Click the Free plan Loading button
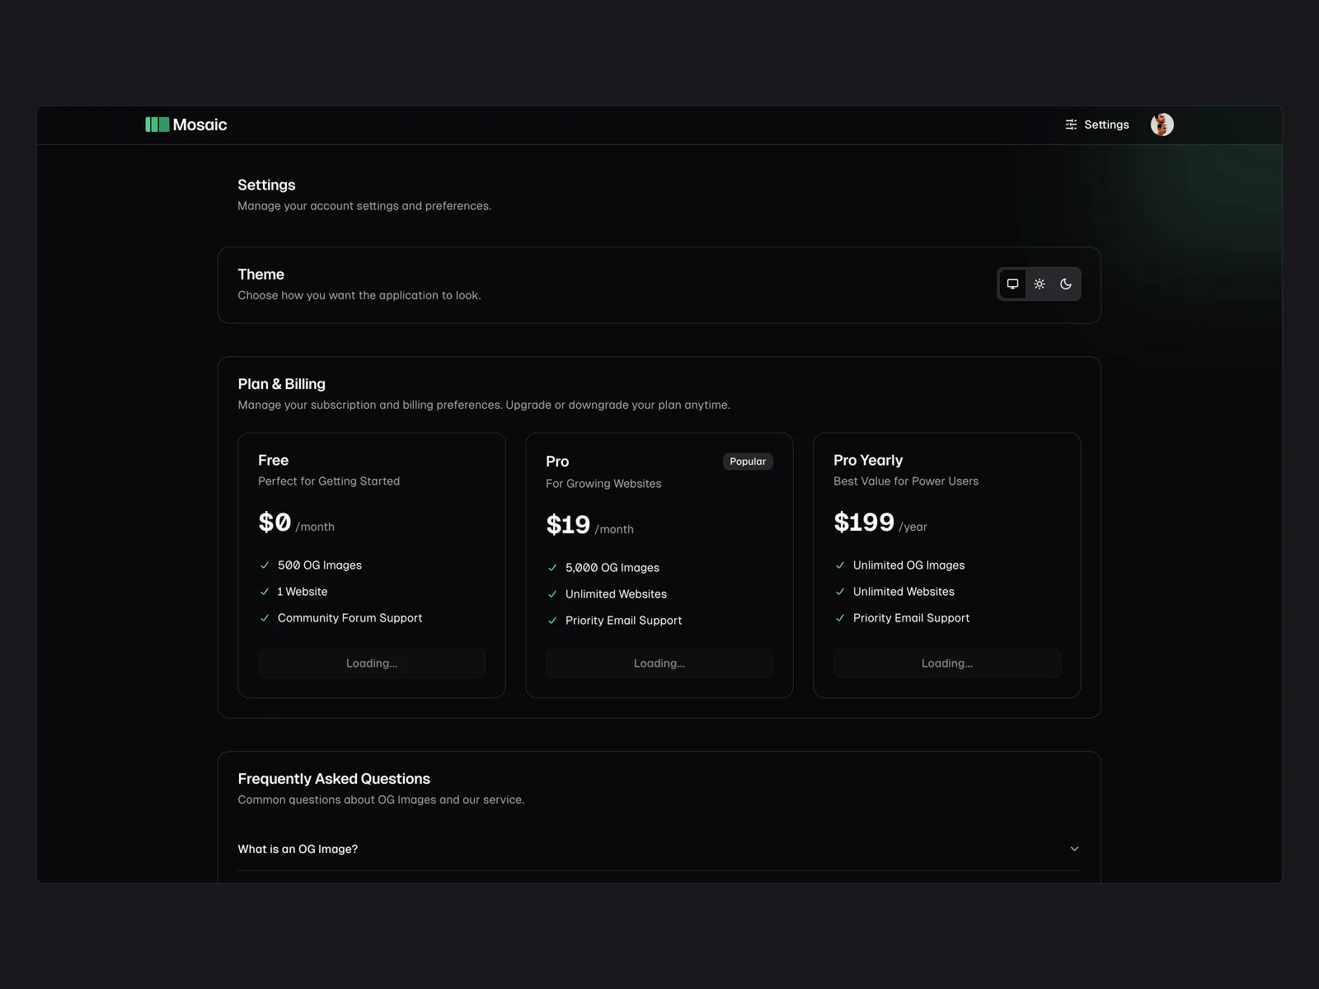The height and width of the screenshot is (989, 1319). click(371, 663)
